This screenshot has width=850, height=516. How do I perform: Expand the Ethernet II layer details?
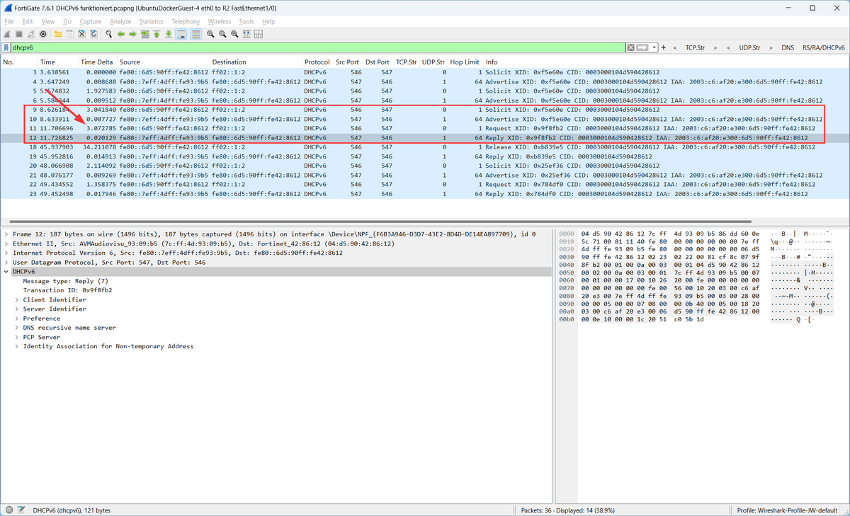click(6, 243)
